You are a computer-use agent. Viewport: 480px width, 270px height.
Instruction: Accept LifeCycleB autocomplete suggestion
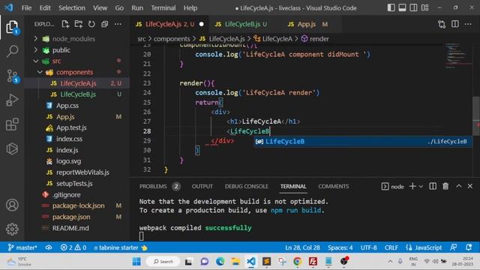[362, 142]
